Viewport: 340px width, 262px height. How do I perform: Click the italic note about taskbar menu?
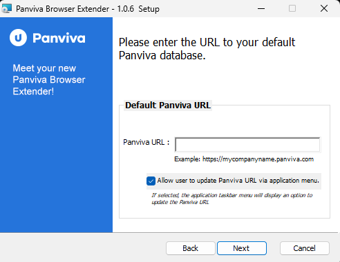[232, 199]
